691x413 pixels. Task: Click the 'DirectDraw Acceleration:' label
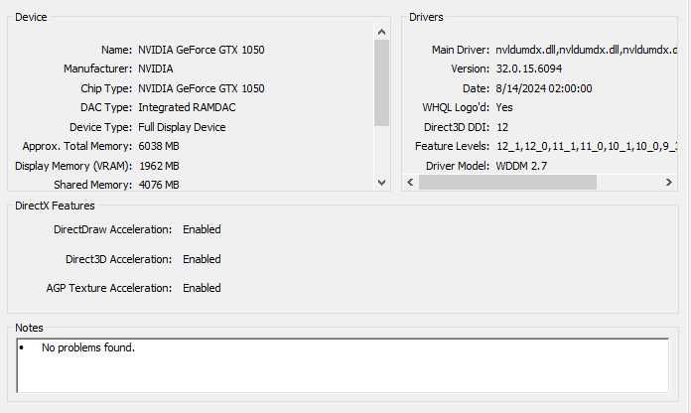point(113,229)
